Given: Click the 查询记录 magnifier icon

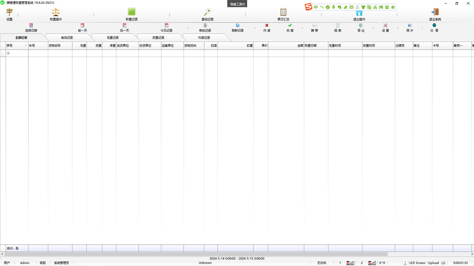Looking at the screenshot, I should coord(207,12).
